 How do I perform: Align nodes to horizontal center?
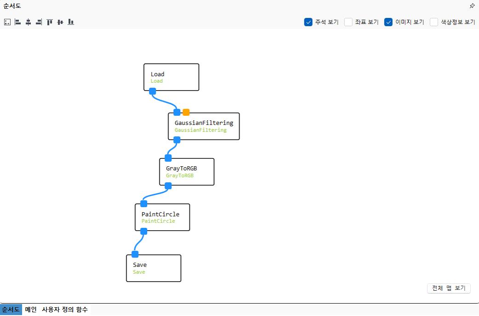(x=29, y=22)
